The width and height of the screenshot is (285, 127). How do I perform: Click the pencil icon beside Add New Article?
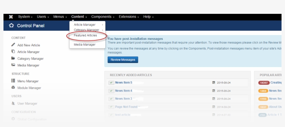[x=13, y=45]
